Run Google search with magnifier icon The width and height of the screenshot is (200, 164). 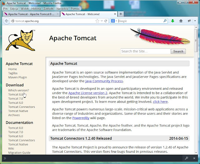[165, 21]
